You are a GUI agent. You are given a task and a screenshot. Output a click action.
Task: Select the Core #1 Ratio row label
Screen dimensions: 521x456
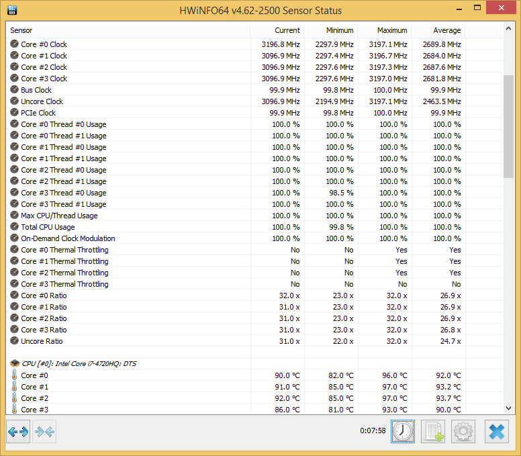click(44, 307)
